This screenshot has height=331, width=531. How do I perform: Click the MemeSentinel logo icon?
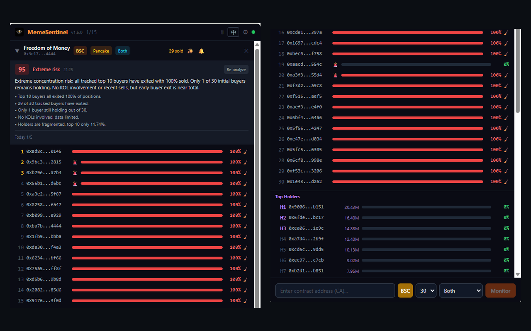click(x=19, y=32)
